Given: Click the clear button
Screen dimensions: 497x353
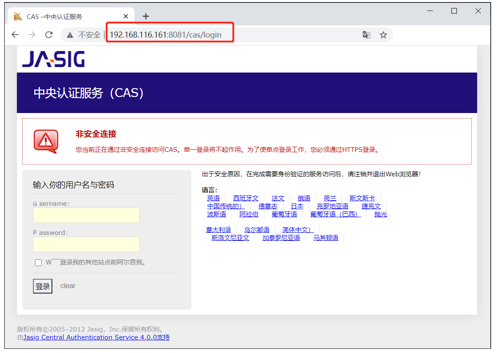Looking at the screenshot, I should (68, 286).
